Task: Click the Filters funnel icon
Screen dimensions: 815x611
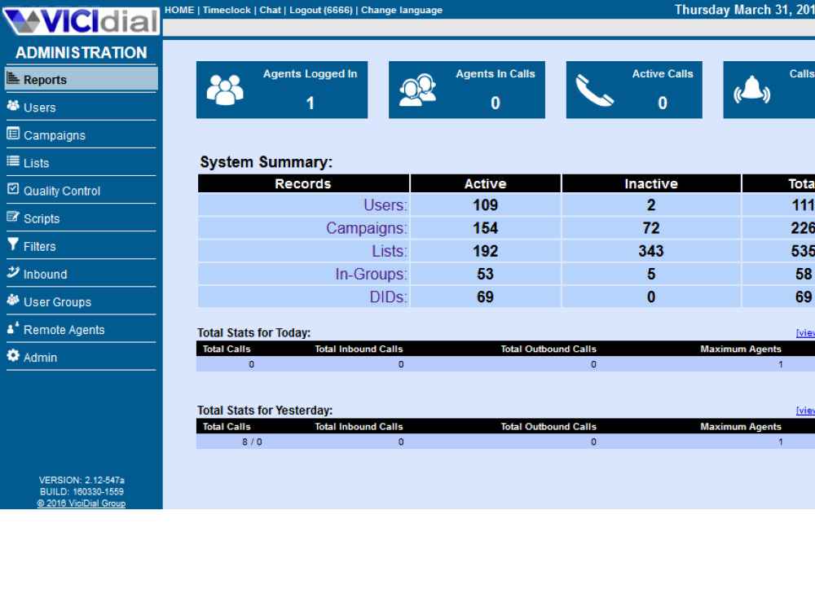Action: [13, 244]
